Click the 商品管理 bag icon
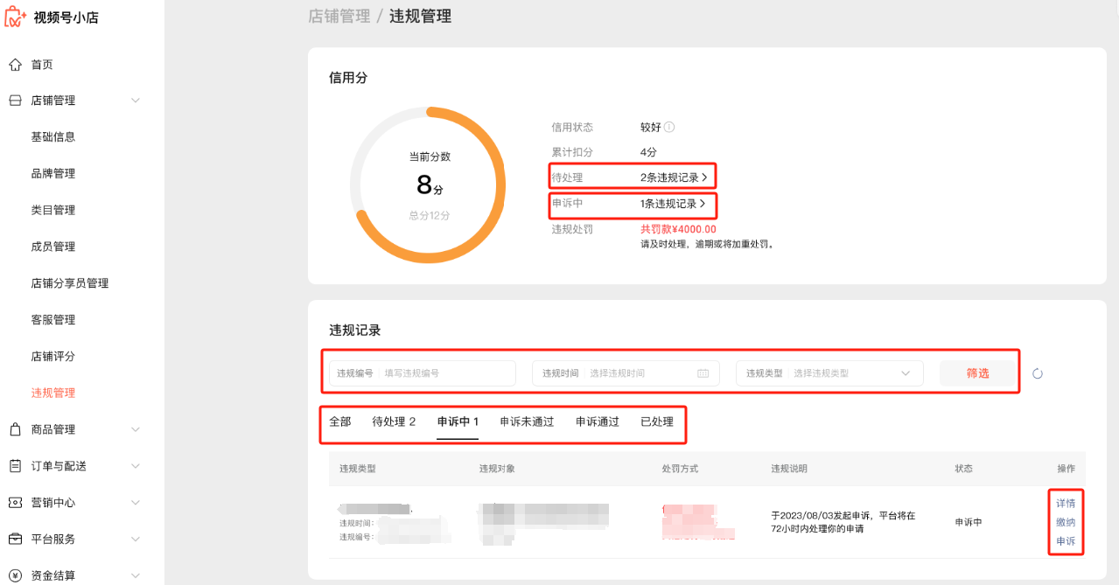This screenshot has height=585, width=1119. [x=15, y=429]
